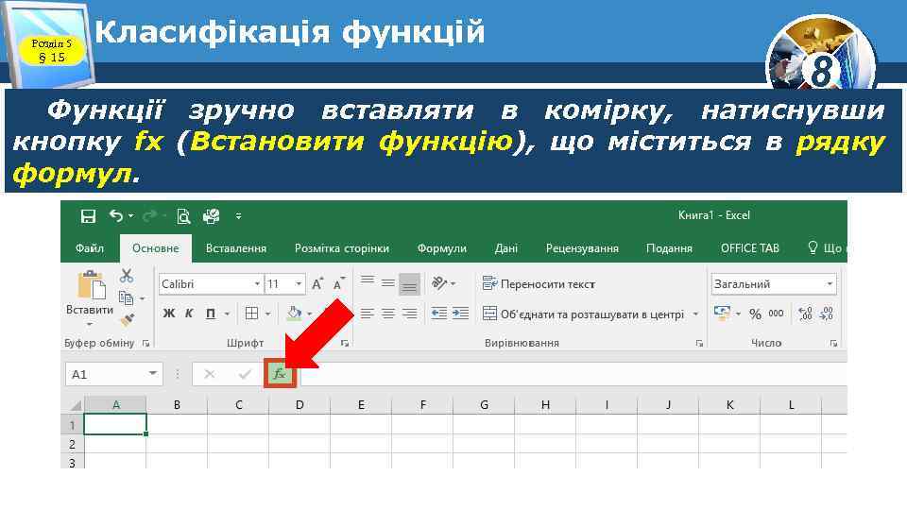The height and width of the screenshot is (510, 907).
Task: Open the Рецензування tab
Action: coord(582,248)
